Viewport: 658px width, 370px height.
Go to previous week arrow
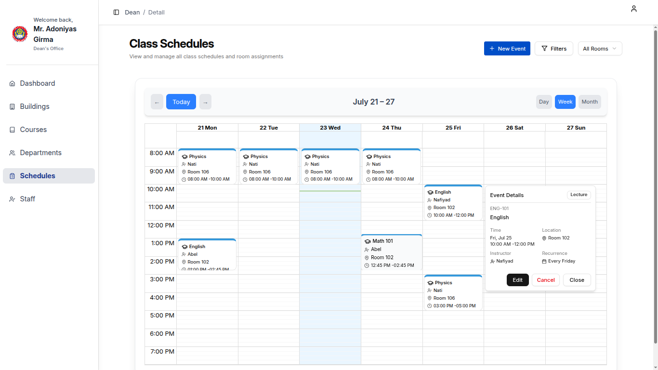[x=157, y=102]
